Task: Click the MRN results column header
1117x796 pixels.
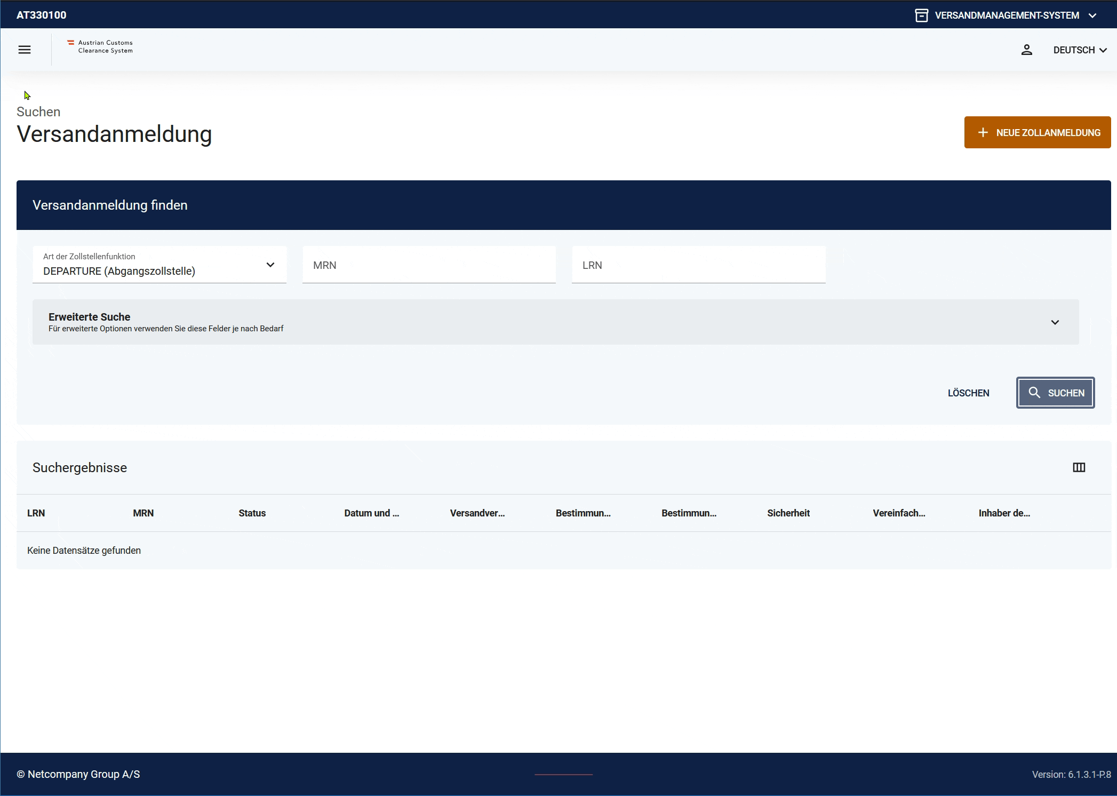Action: [x=143, y=513]
